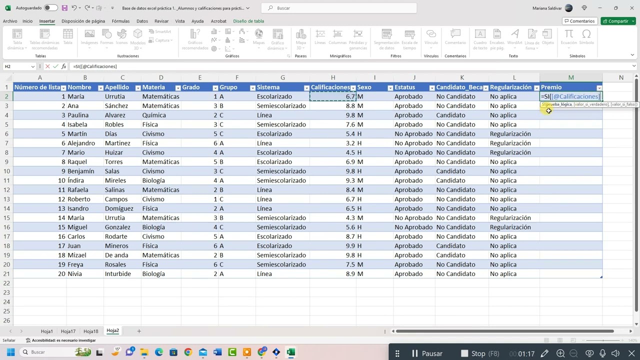Open the Sistema column filter dropdown

pyautogui.click(x=306, y=88)
